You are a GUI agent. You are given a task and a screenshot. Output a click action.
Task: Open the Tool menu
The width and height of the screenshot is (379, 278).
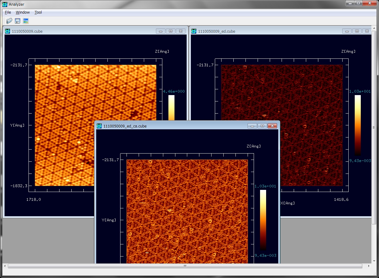coord(38,12)
